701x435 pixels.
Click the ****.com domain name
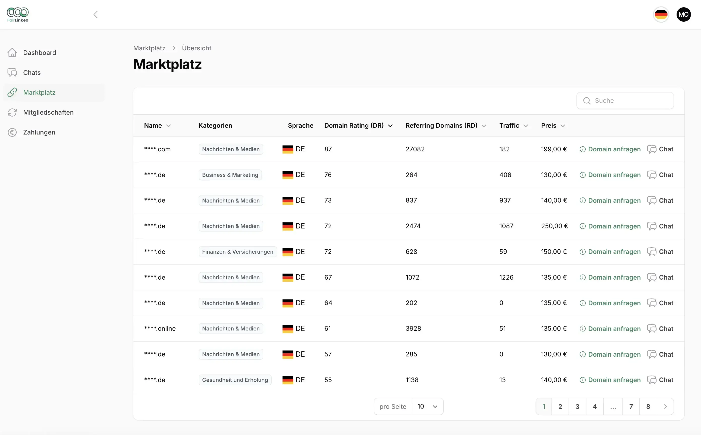(157, 149)
